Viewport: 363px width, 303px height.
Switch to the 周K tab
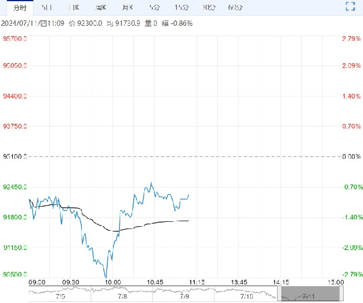(102, 8)
